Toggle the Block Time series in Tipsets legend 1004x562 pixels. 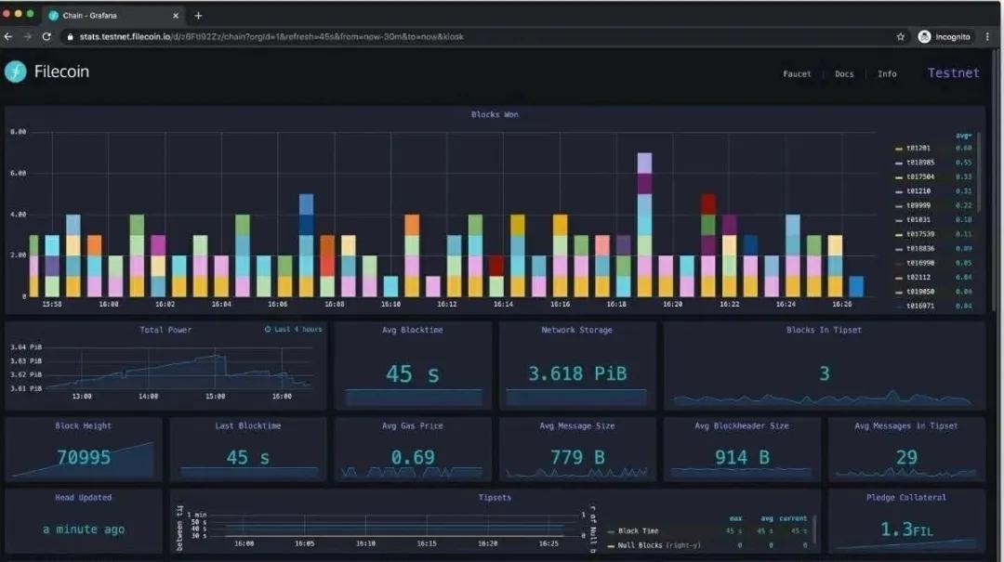(x=640, y=531)
